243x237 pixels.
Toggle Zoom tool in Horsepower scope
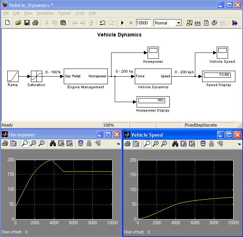(25, 143)
